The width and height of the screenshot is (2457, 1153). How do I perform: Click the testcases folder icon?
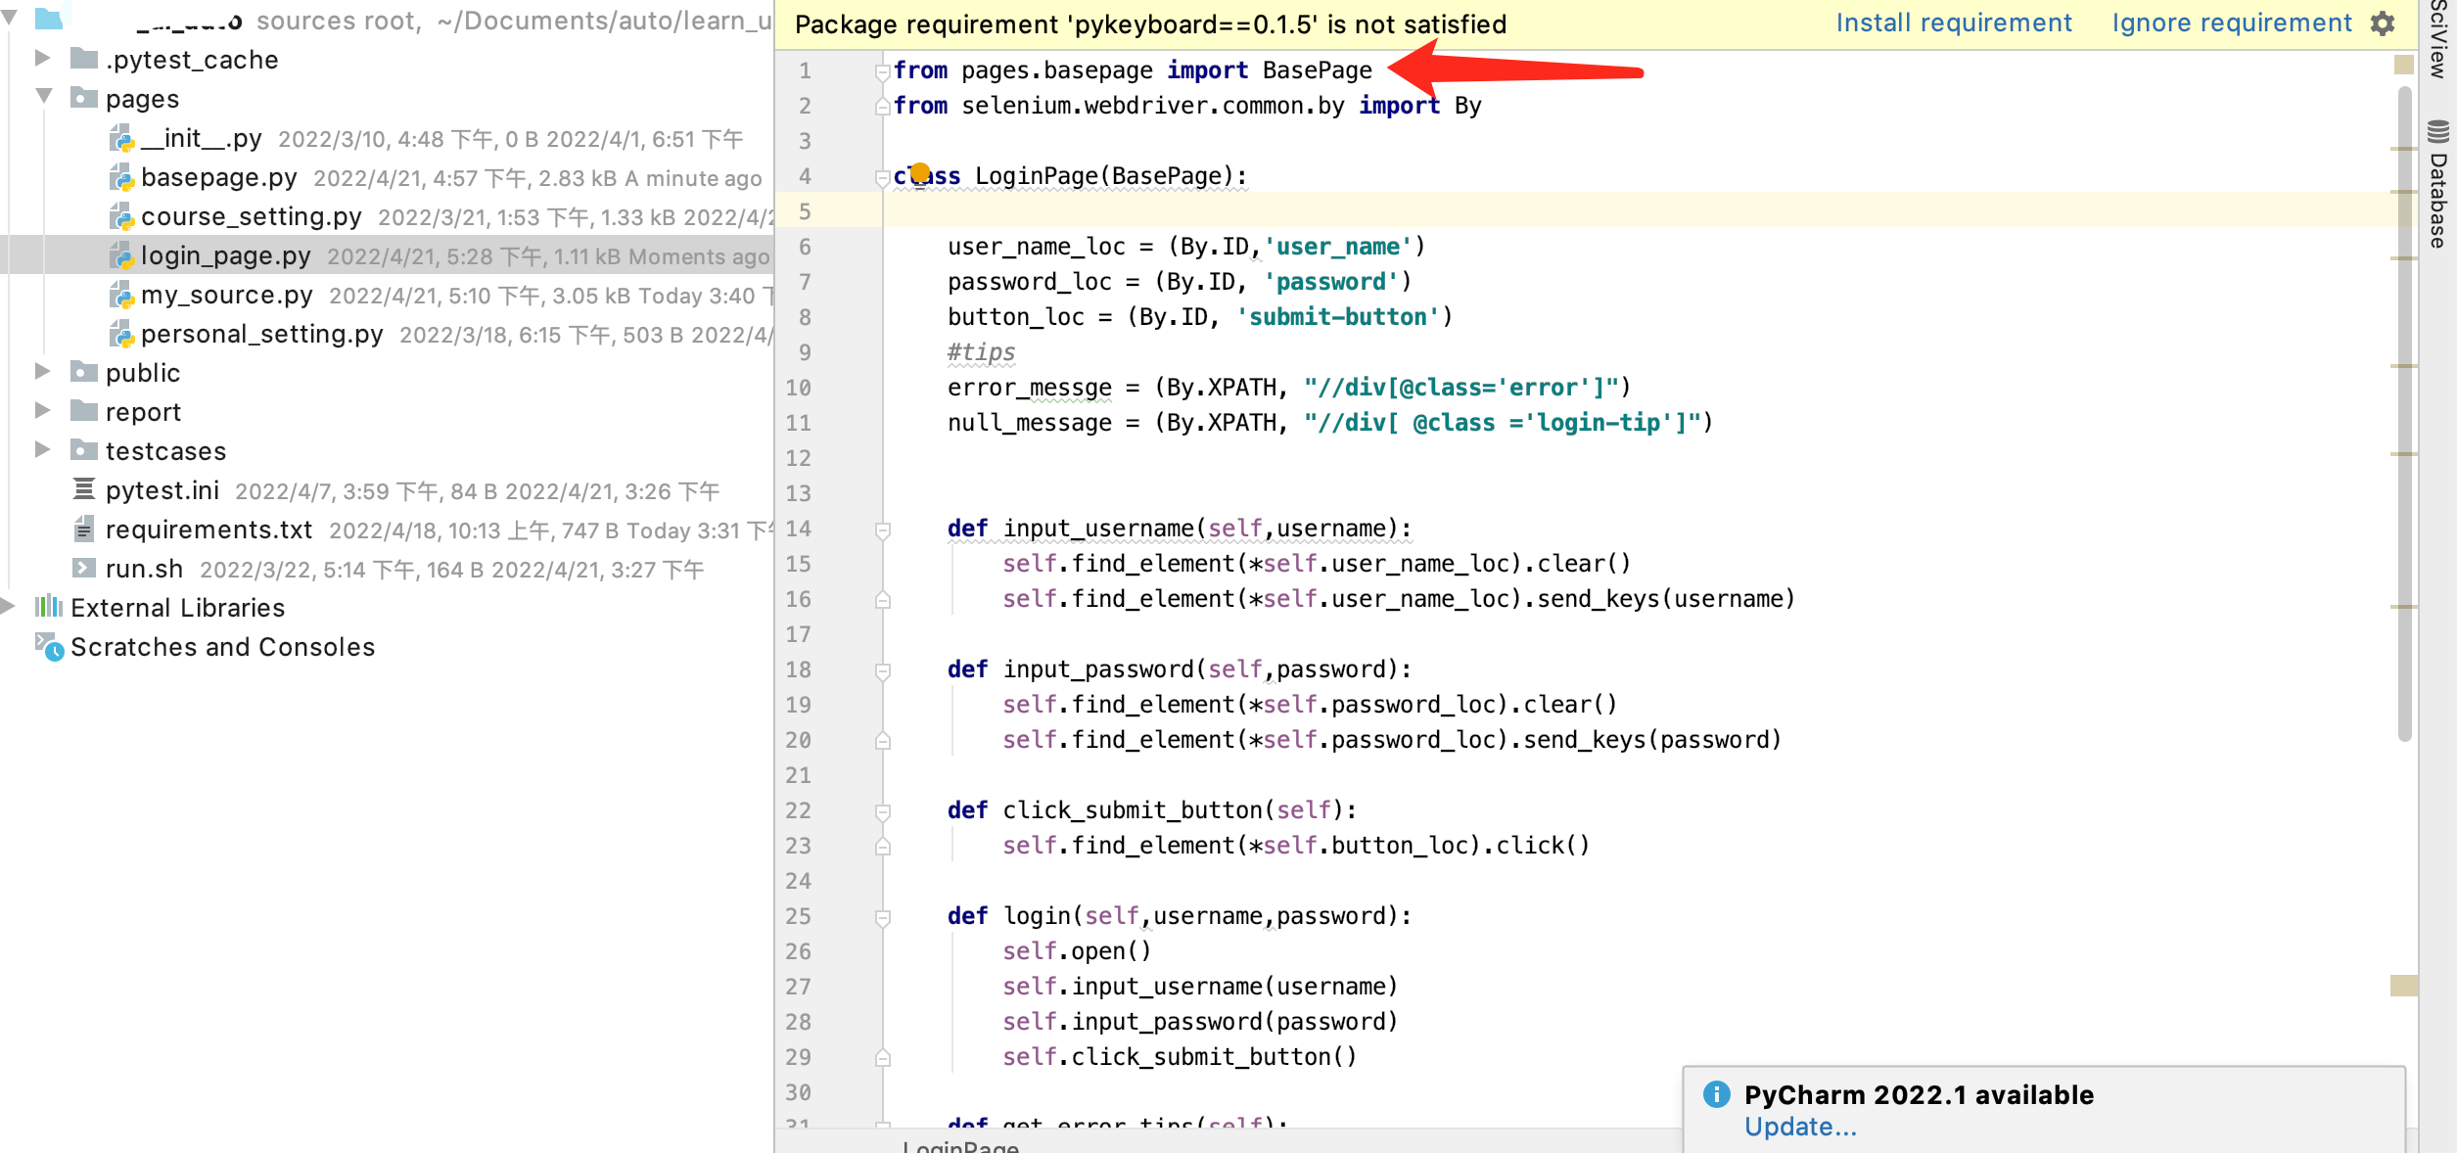[x=84, y=450]
